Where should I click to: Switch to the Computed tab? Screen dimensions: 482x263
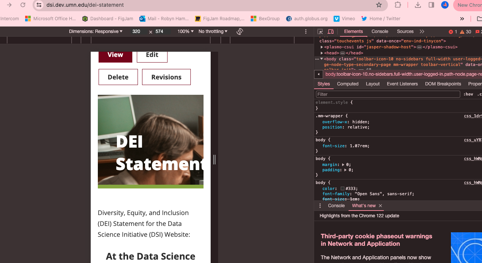pos(347,84)
